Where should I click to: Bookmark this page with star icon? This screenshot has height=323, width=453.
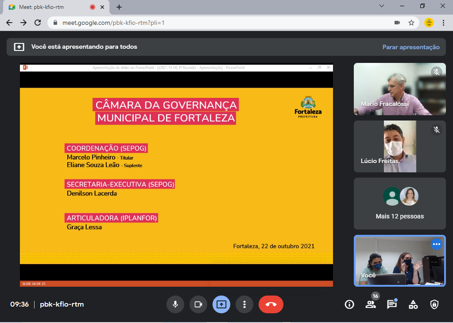(411, 23)
